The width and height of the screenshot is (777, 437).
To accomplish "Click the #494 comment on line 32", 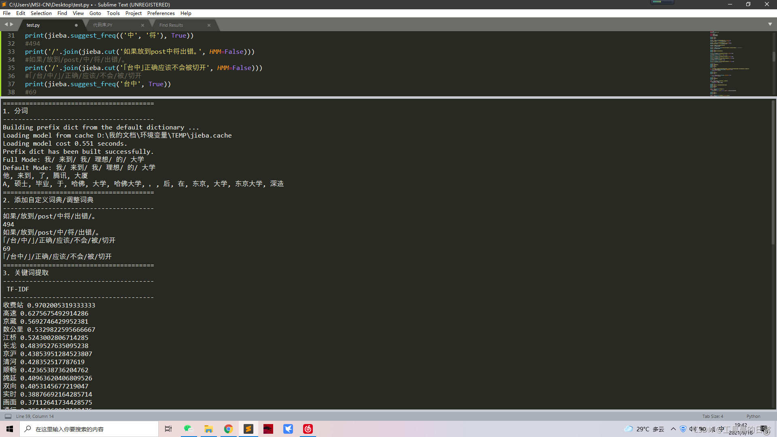I will (32, 44).
